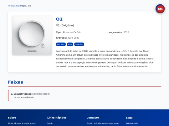Screen dimensions: 169x126
Task: Click the Faixas section heading
Action: [16, 82]
